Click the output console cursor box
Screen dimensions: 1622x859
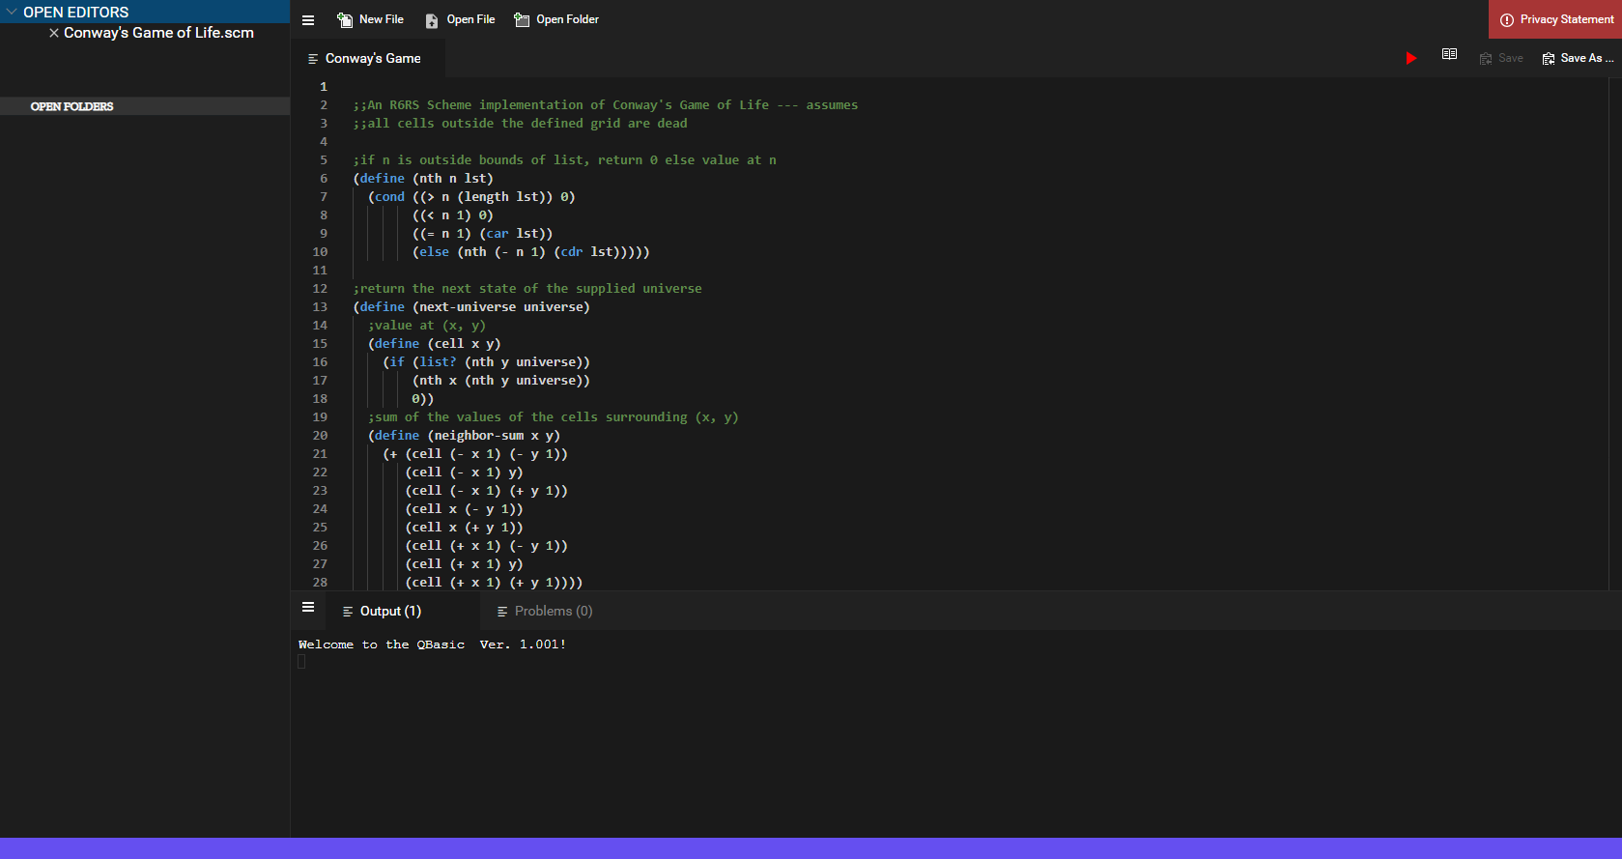[x=301, y=662]
